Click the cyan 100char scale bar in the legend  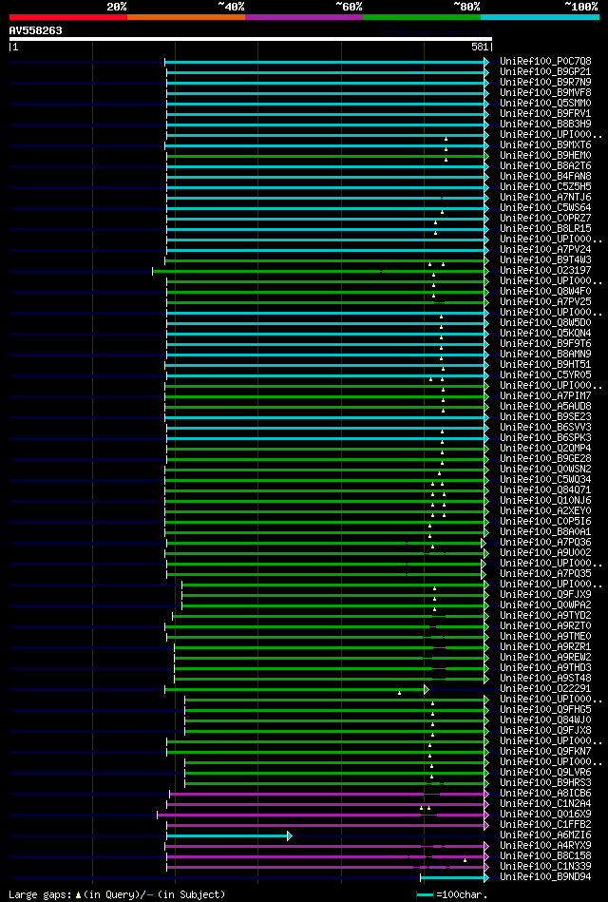[425, 895]
